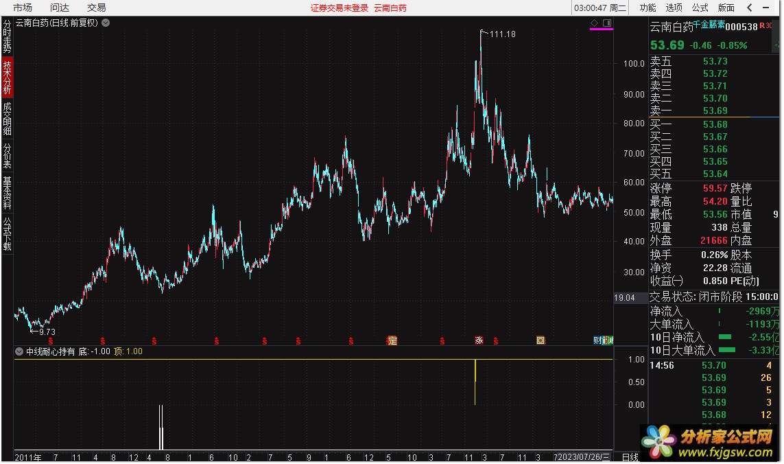Open the 功能 menu

point(648,8)
